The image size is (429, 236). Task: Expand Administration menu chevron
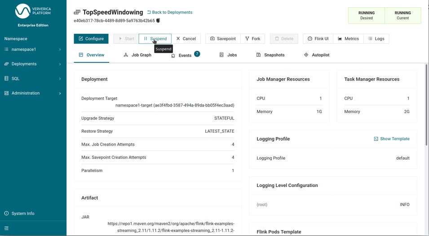click(60, 94)
